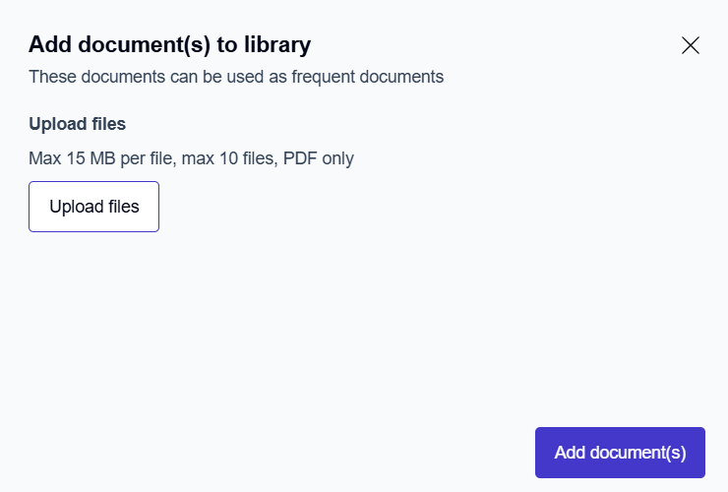Dismiss the dialog using the X icon
Screen dimensions: 728x492
[x=691, y=45]
